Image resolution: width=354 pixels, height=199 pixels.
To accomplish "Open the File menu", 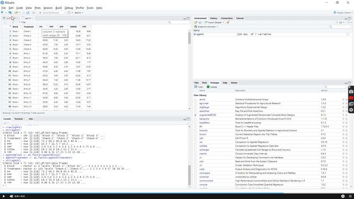I will click(x=4, y=8).
